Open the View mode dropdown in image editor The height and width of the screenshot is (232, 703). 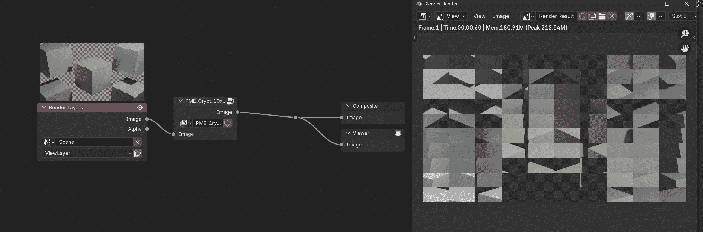[451, 16]
